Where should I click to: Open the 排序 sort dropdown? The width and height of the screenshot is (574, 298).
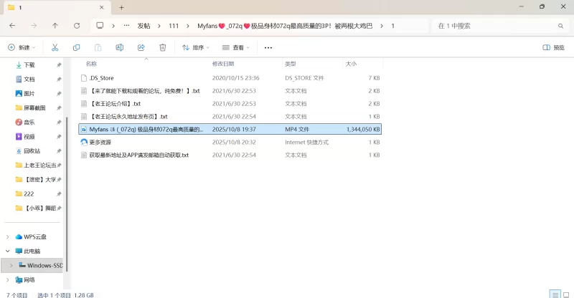tap(195, 47)
